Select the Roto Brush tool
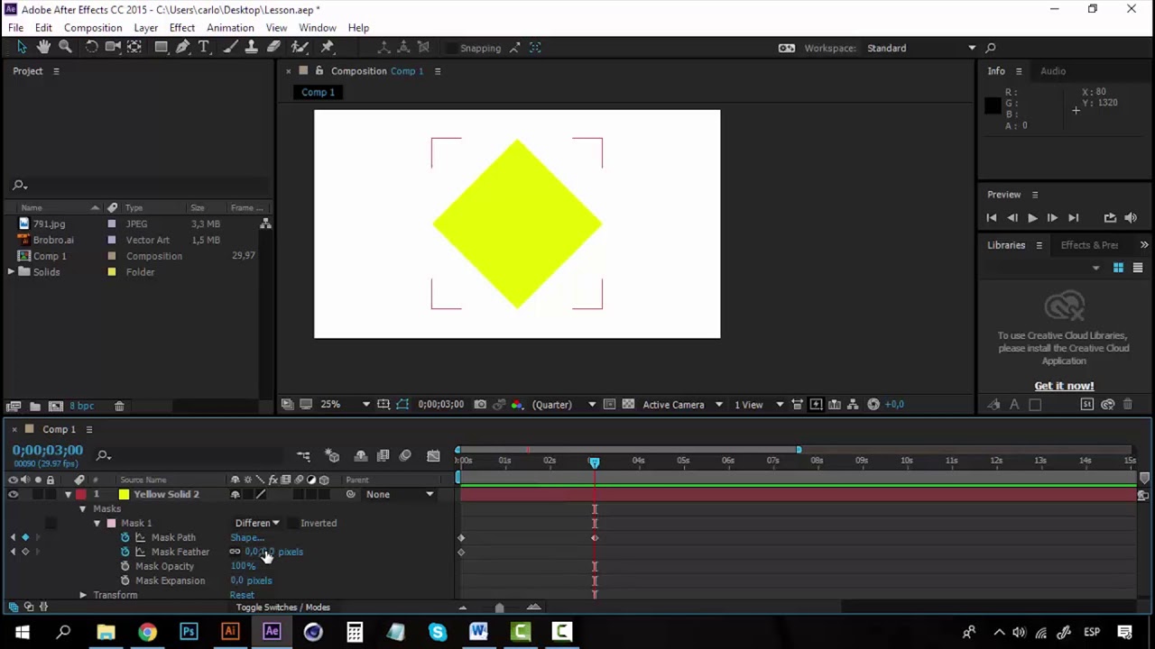The height and width of the screenshot is (649, 1155). [301, 47]
